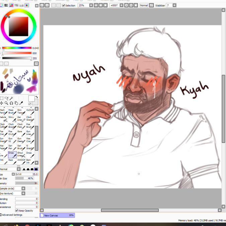The width and height of the screenshot is (226, 226).
Task: Toggle the color wheel panel
Action: pos(1,5)
